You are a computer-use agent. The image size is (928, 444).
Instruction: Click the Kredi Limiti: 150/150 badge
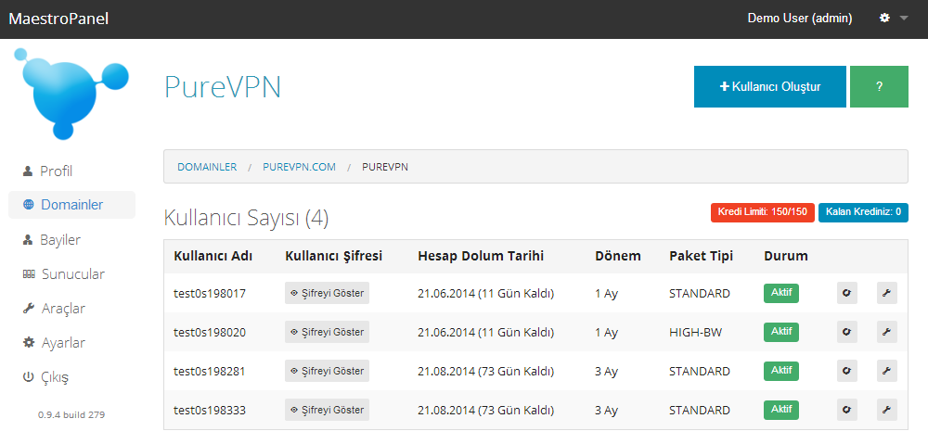[763, 212]
